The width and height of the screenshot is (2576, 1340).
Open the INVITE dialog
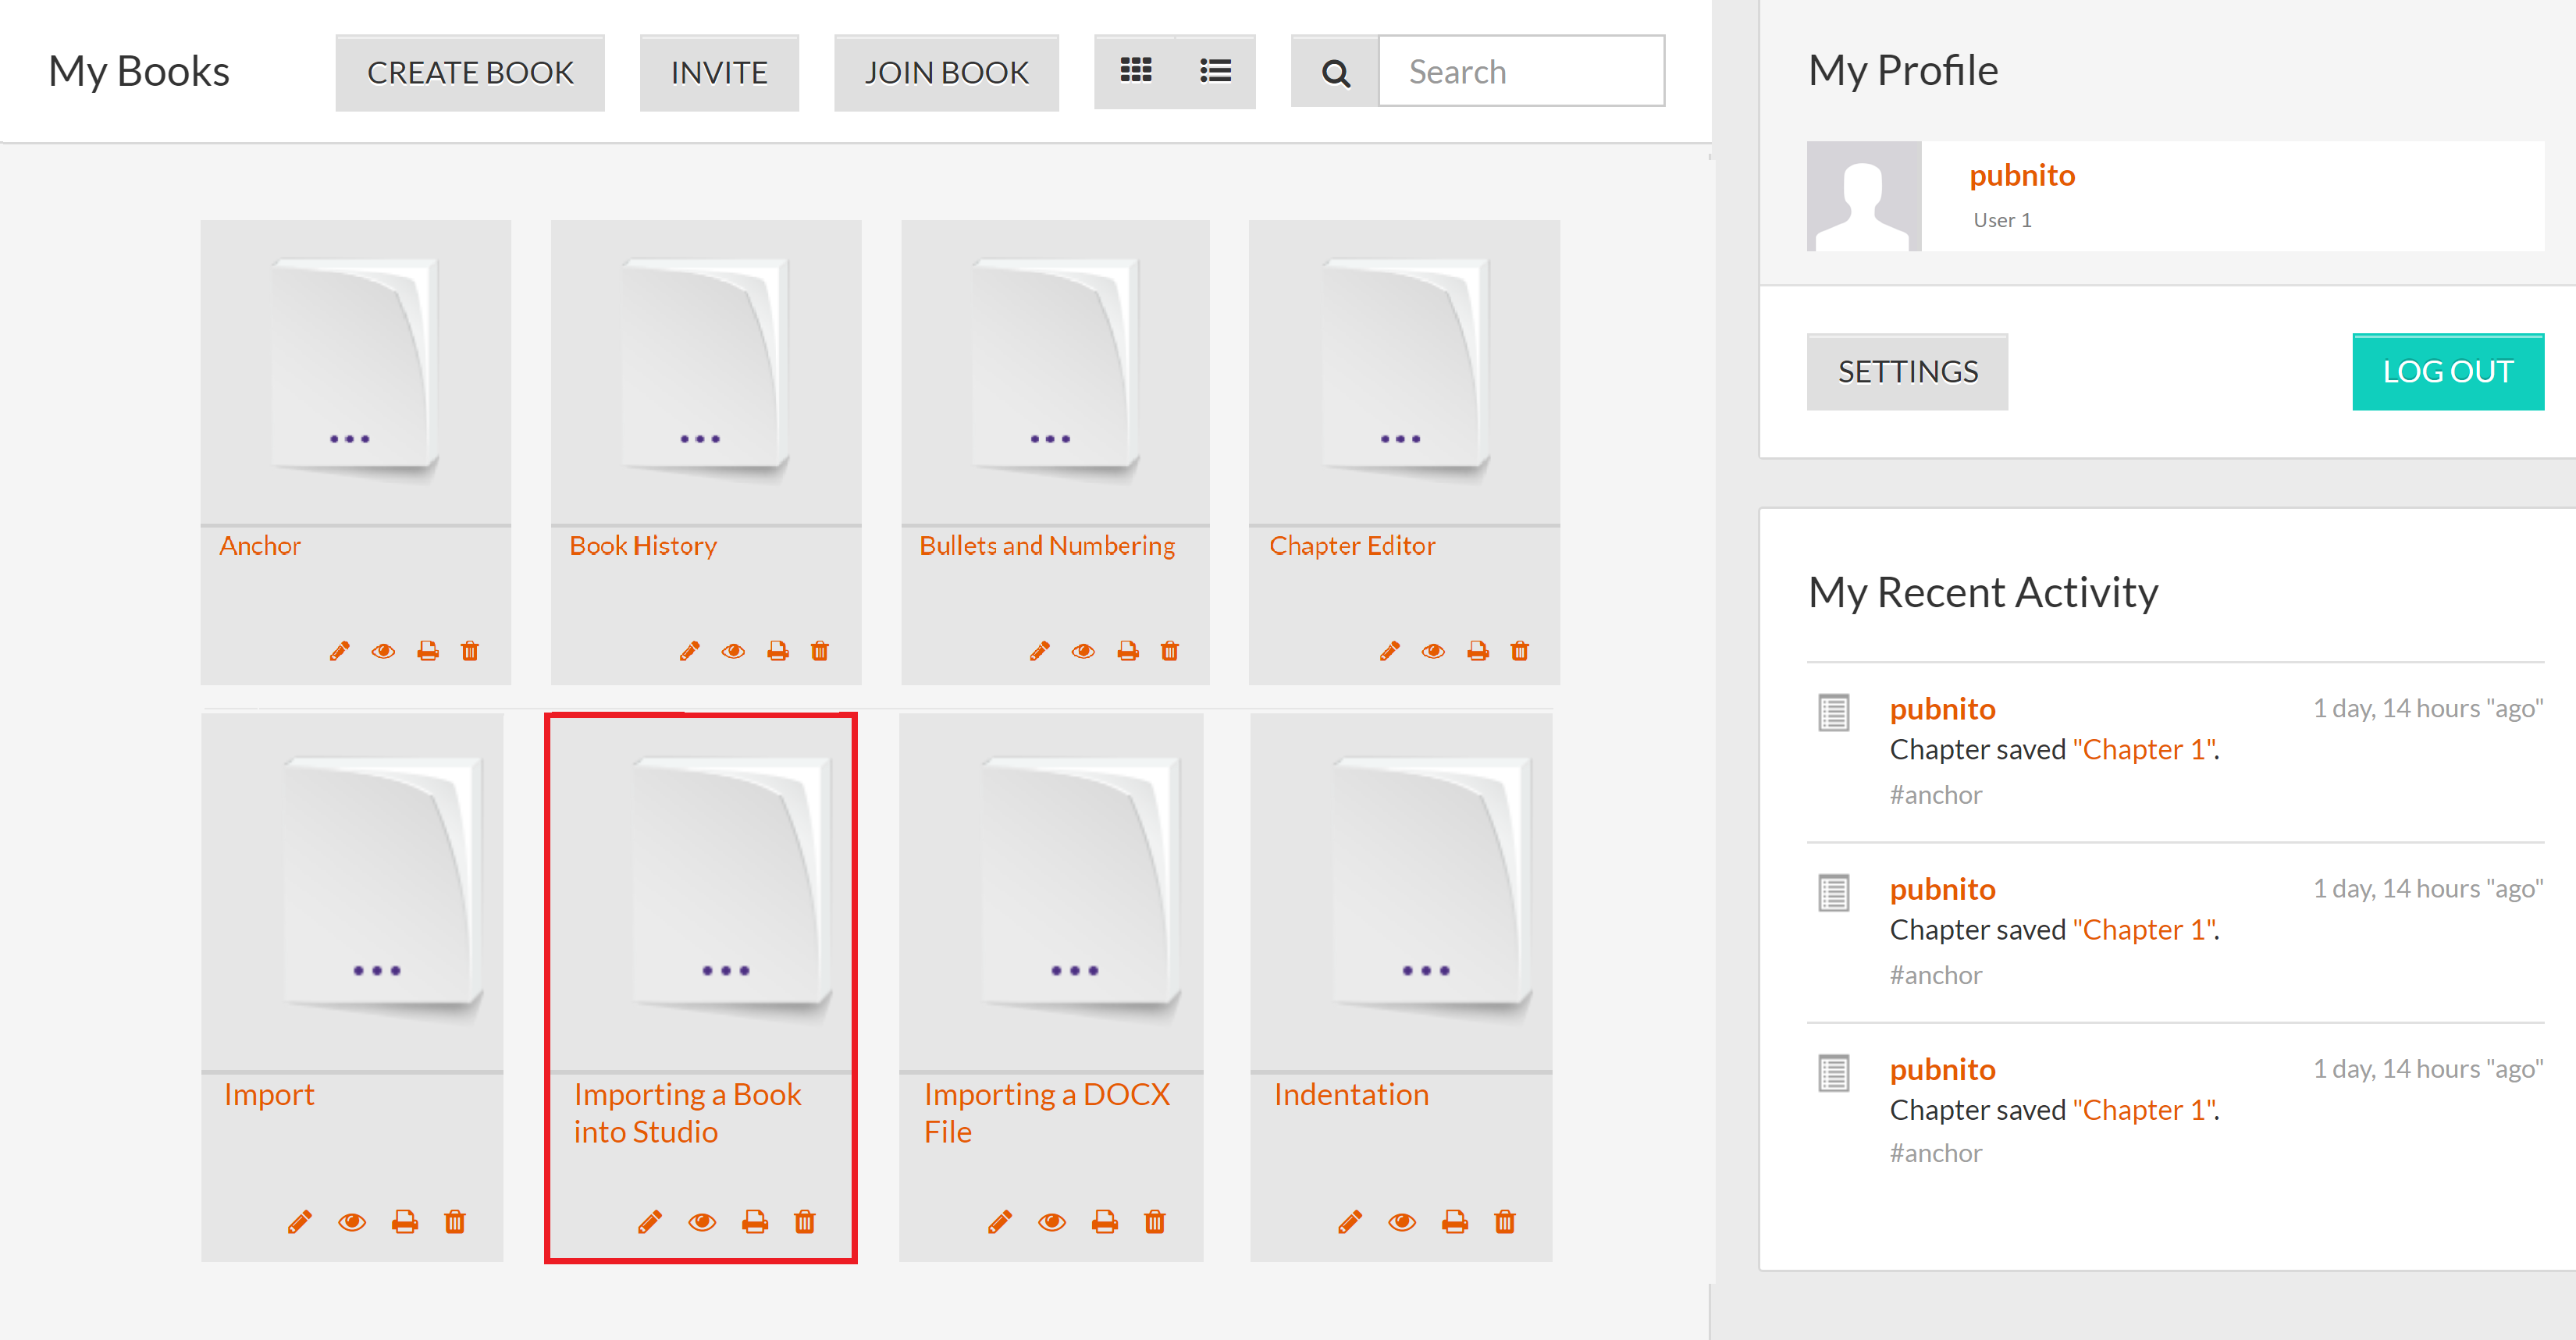[x=719, y=73]
